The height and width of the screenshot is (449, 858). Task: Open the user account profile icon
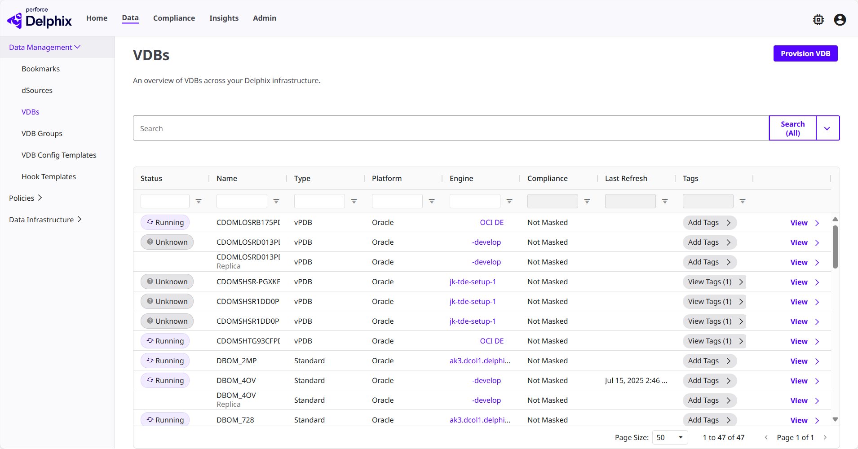pos(840,20)
